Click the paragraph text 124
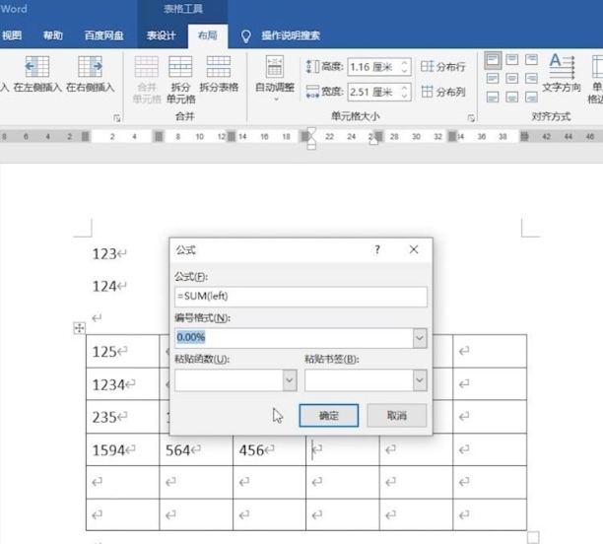Viewport: 603px width, 544px height. click(104, 286)
